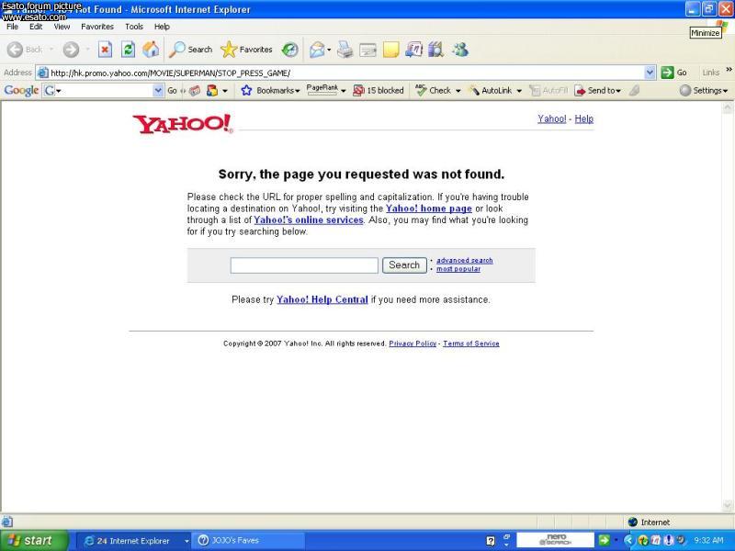Click the AutoLink button

click(491, 90)
